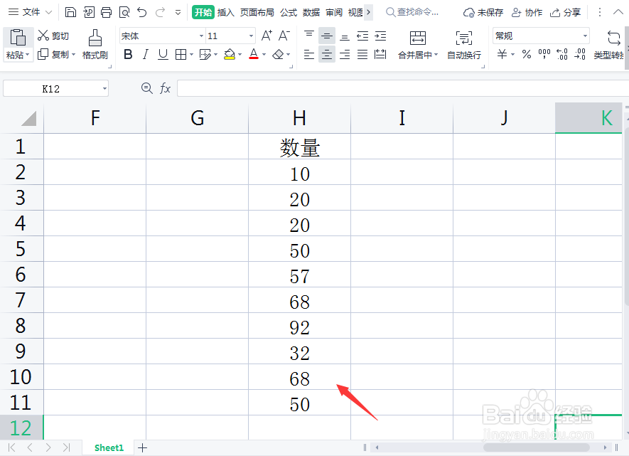Open the 宋体 font name dropdown

(201, 36)
